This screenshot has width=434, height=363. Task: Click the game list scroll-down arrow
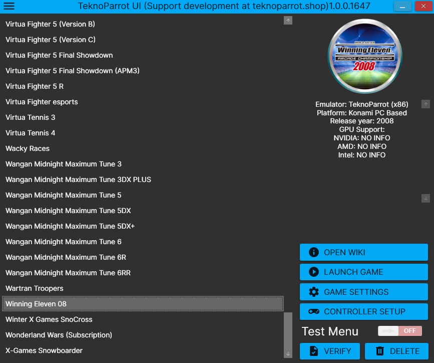[x=288, y=354]
